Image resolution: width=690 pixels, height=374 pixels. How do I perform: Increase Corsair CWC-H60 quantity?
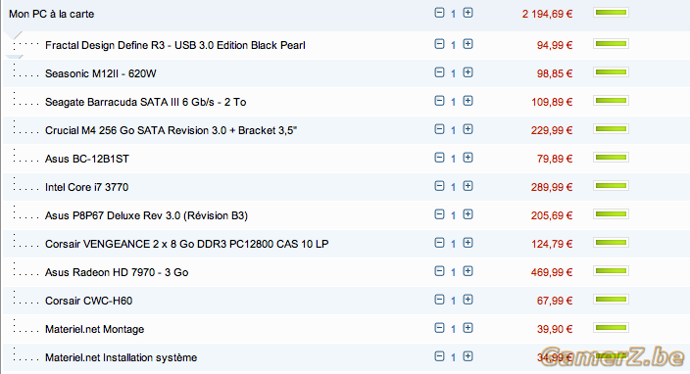tap(468, 300)
